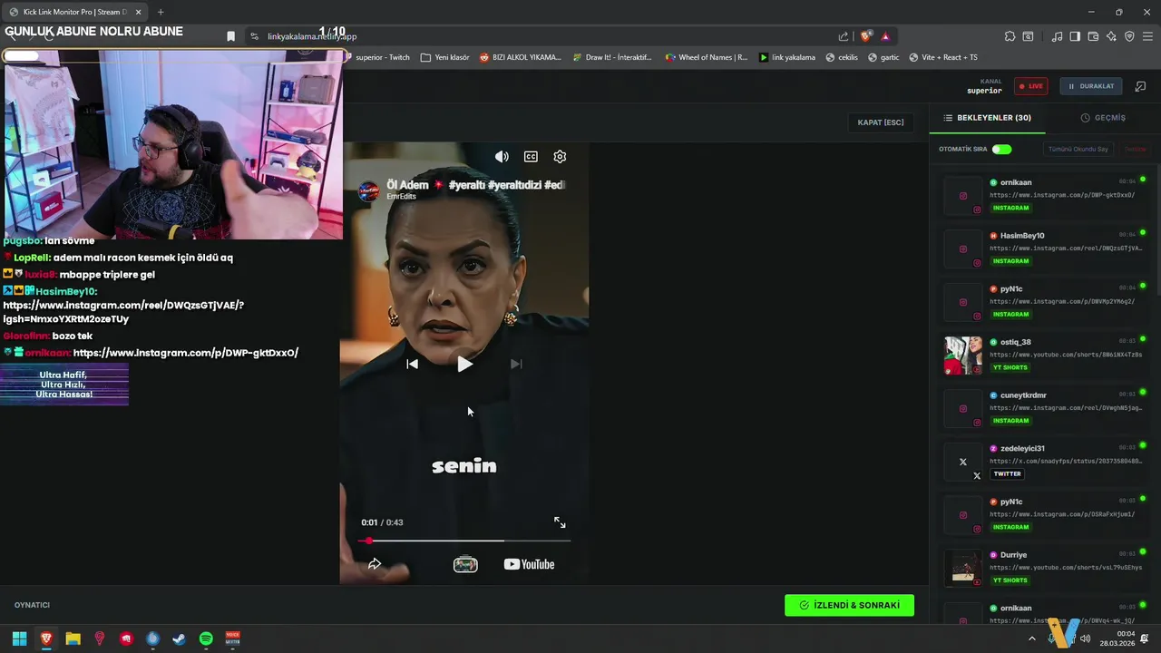Click the red Temizle button
Screen dimensions: 1161x653
tap(1135, 149)
